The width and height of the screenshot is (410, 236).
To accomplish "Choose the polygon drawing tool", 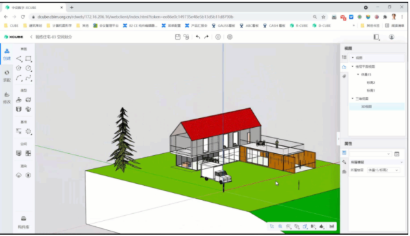I will tap(19, 68).
